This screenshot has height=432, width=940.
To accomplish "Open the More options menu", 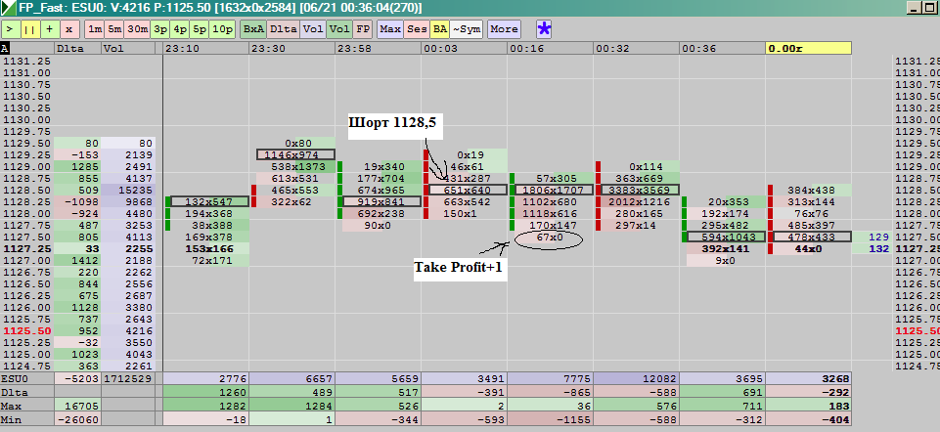I will [x=504, y=29].
